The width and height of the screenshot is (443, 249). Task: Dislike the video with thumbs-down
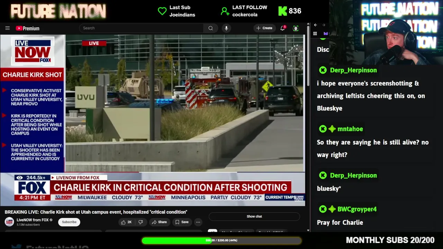[141, 222]
